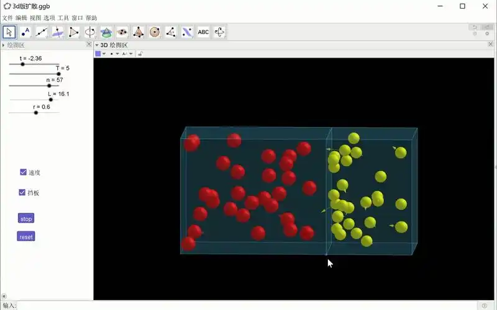Image resolution: width=497 pixels, height=310 pixels.
Task: Select the Circle with axis tool
Action: pyautogui.click(x=90, y=32)
